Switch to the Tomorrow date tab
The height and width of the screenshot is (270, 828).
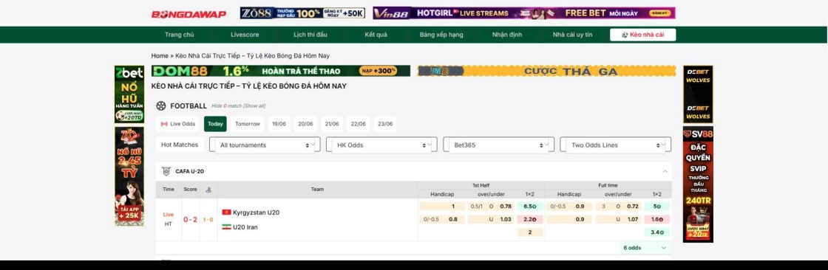tap(248, 124)
